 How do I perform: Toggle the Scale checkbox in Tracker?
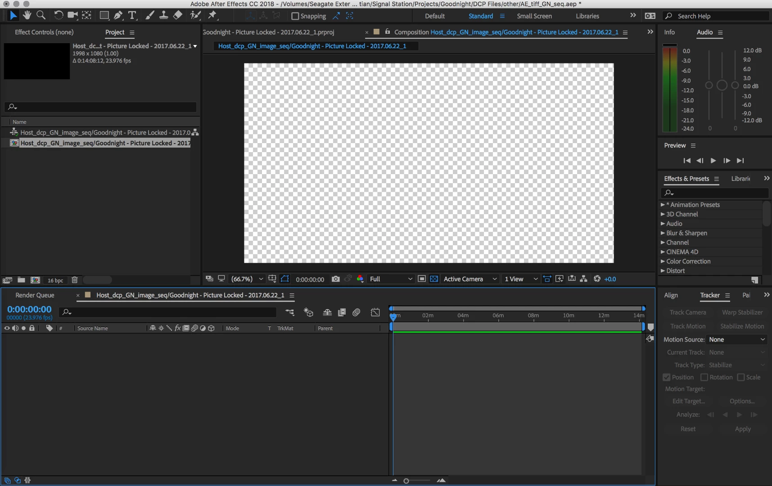(741, 378)
